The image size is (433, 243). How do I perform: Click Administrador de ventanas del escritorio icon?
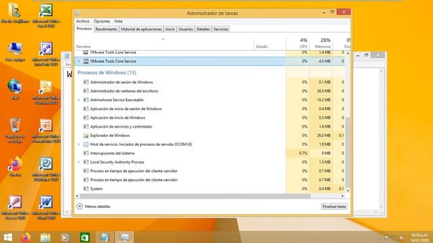coord(86,91)
